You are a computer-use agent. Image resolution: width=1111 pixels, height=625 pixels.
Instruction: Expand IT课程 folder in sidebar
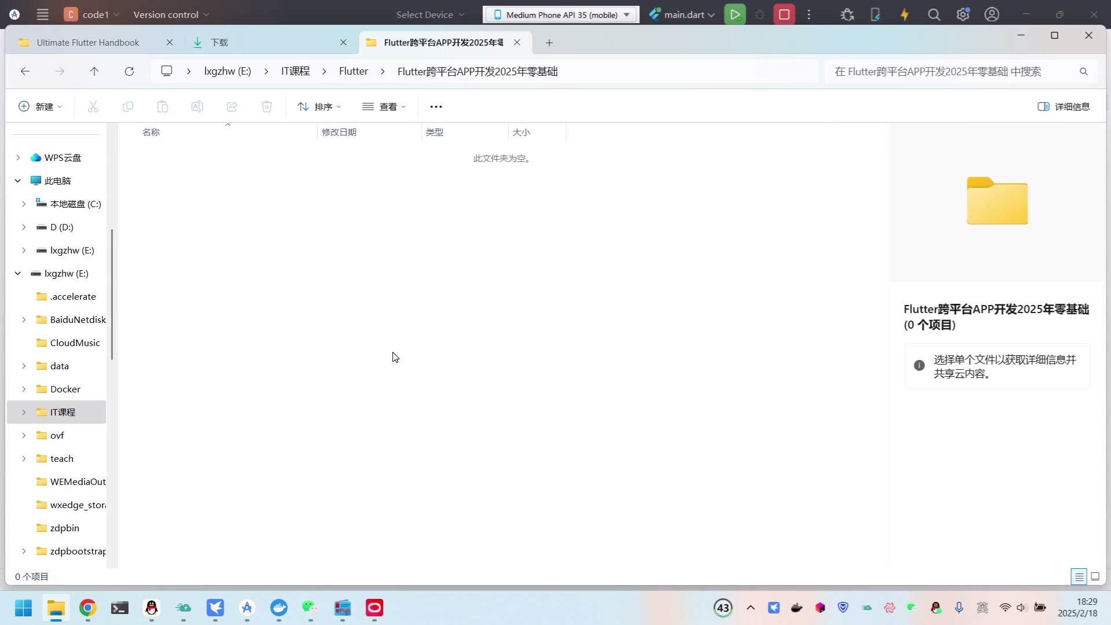click(x=24, y=412)
